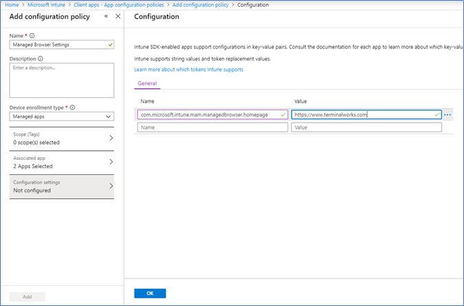Image resolution: width=464 pixels, height=306 pixels.
Task: Return to Add configuration policy breadcrumb
Action: pos(201,5)
